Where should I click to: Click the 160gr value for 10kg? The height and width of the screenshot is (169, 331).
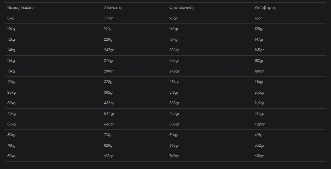click(x=174, y=29)
